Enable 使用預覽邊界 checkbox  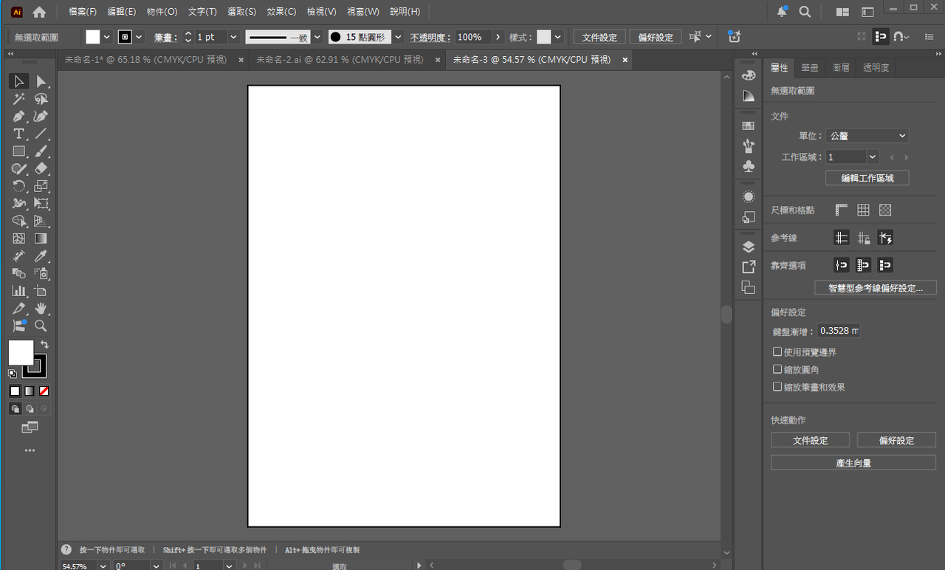coord(777,352)
